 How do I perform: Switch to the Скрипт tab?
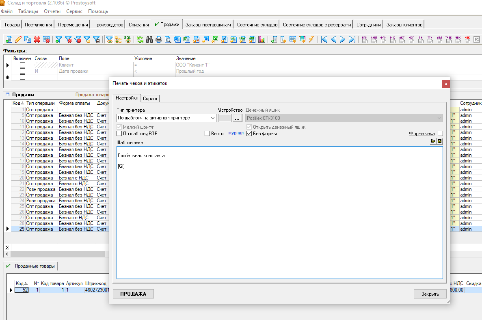[x=151, y=98]
